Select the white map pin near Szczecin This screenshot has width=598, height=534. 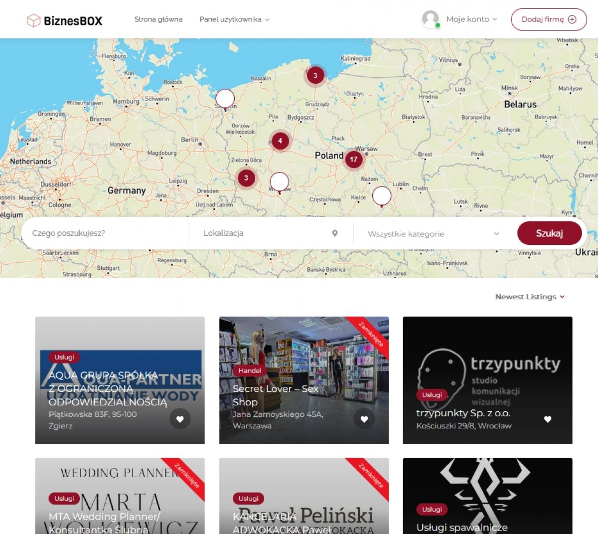tap(225, 100)
